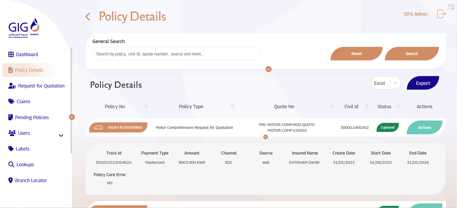Image resolution: width=457 pixels, height=208 pixels.
Task: Open Request for Quotation page
Action: [41, 86]
